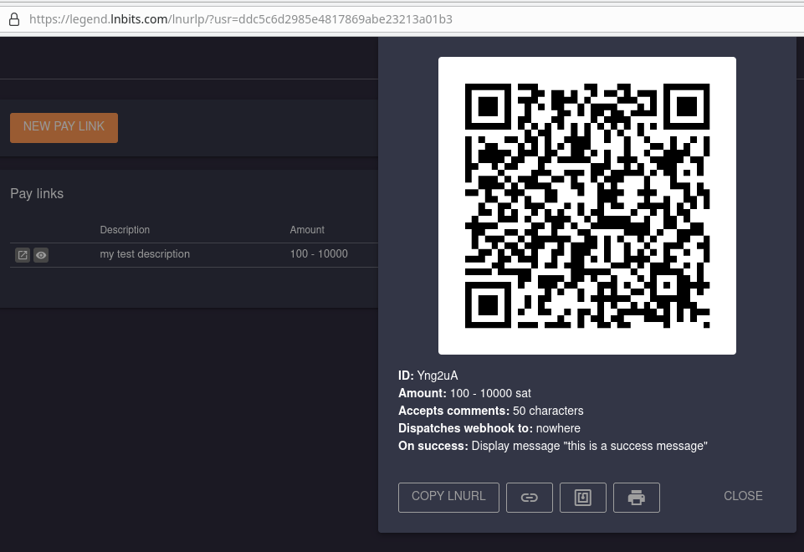Click the shareable link chain icon

pyautogui.click(x=530, y=497)
